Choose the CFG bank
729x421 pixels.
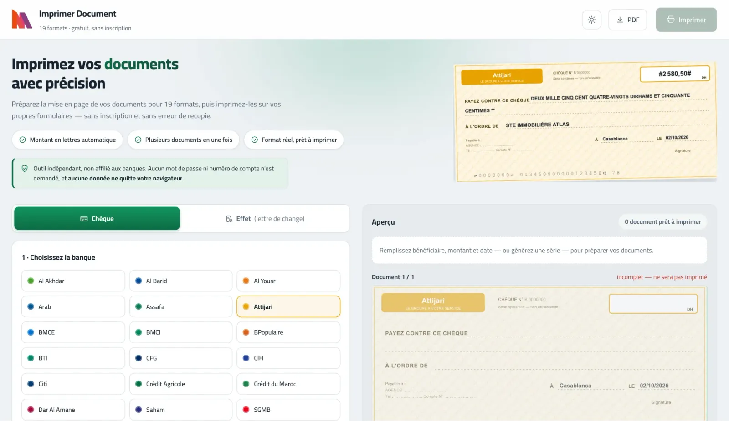click(181, 358)
